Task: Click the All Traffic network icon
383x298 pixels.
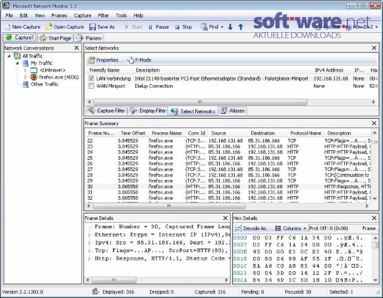Action: pos(17,56)
